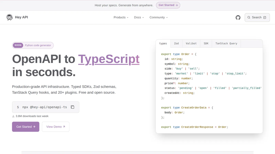275x154 pixels.
Task: Open the View Demo link button
Action: point(56,127)
